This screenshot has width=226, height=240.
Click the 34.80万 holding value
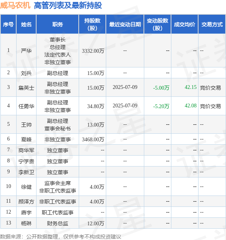coord(96,106)
